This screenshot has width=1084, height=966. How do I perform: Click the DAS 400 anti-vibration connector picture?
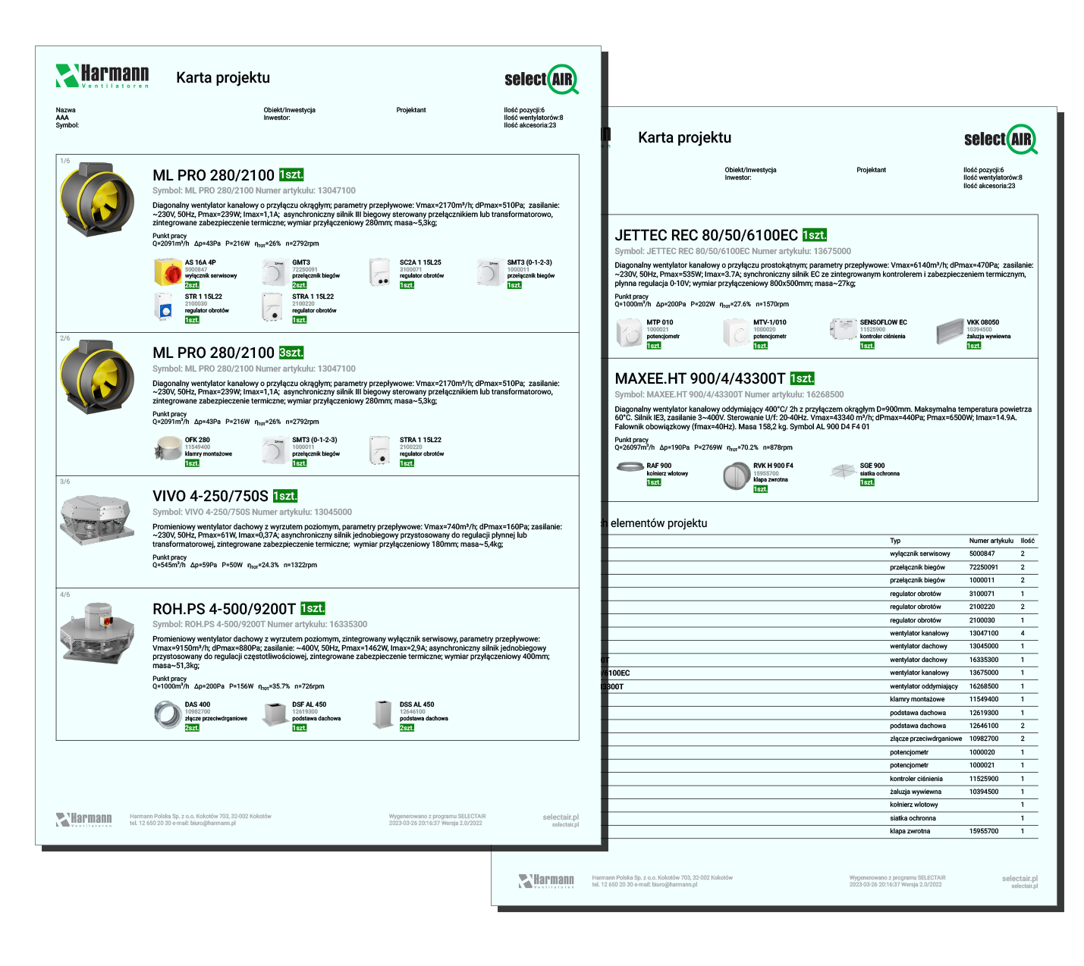[x=168, y=714]
